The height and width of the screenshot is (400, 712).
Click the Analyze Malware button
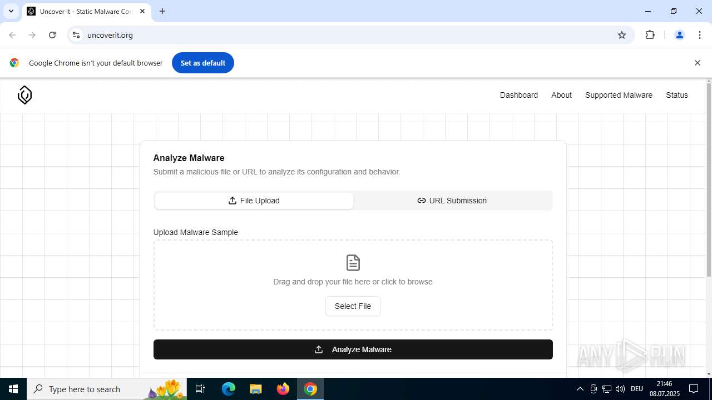pyautogui.click(x=353, y=349)
